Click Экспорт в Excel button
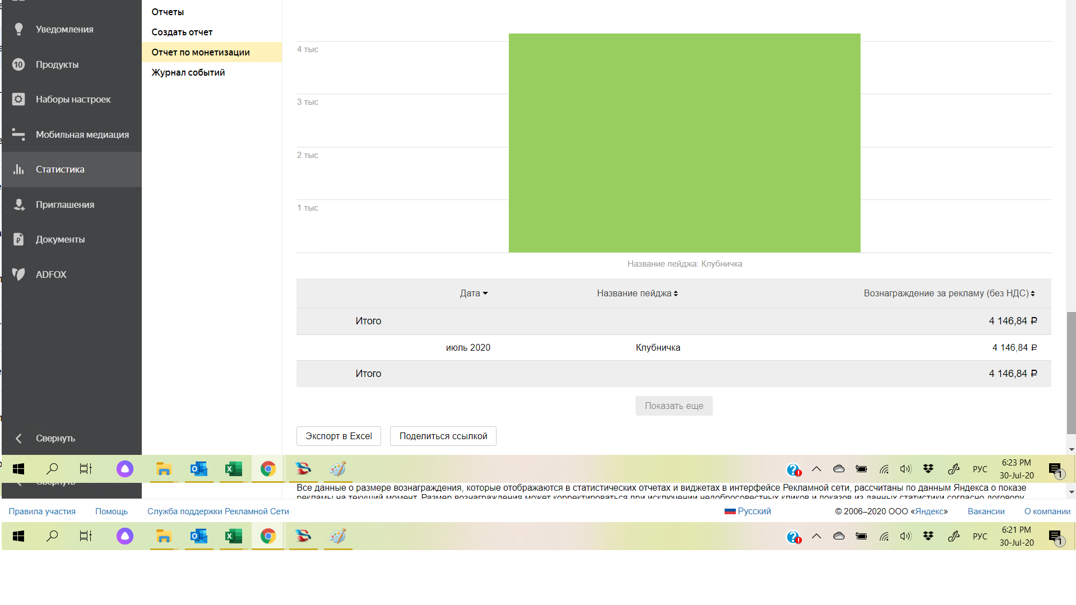Viewport: 1076px width, 605px height. (338, 436)
